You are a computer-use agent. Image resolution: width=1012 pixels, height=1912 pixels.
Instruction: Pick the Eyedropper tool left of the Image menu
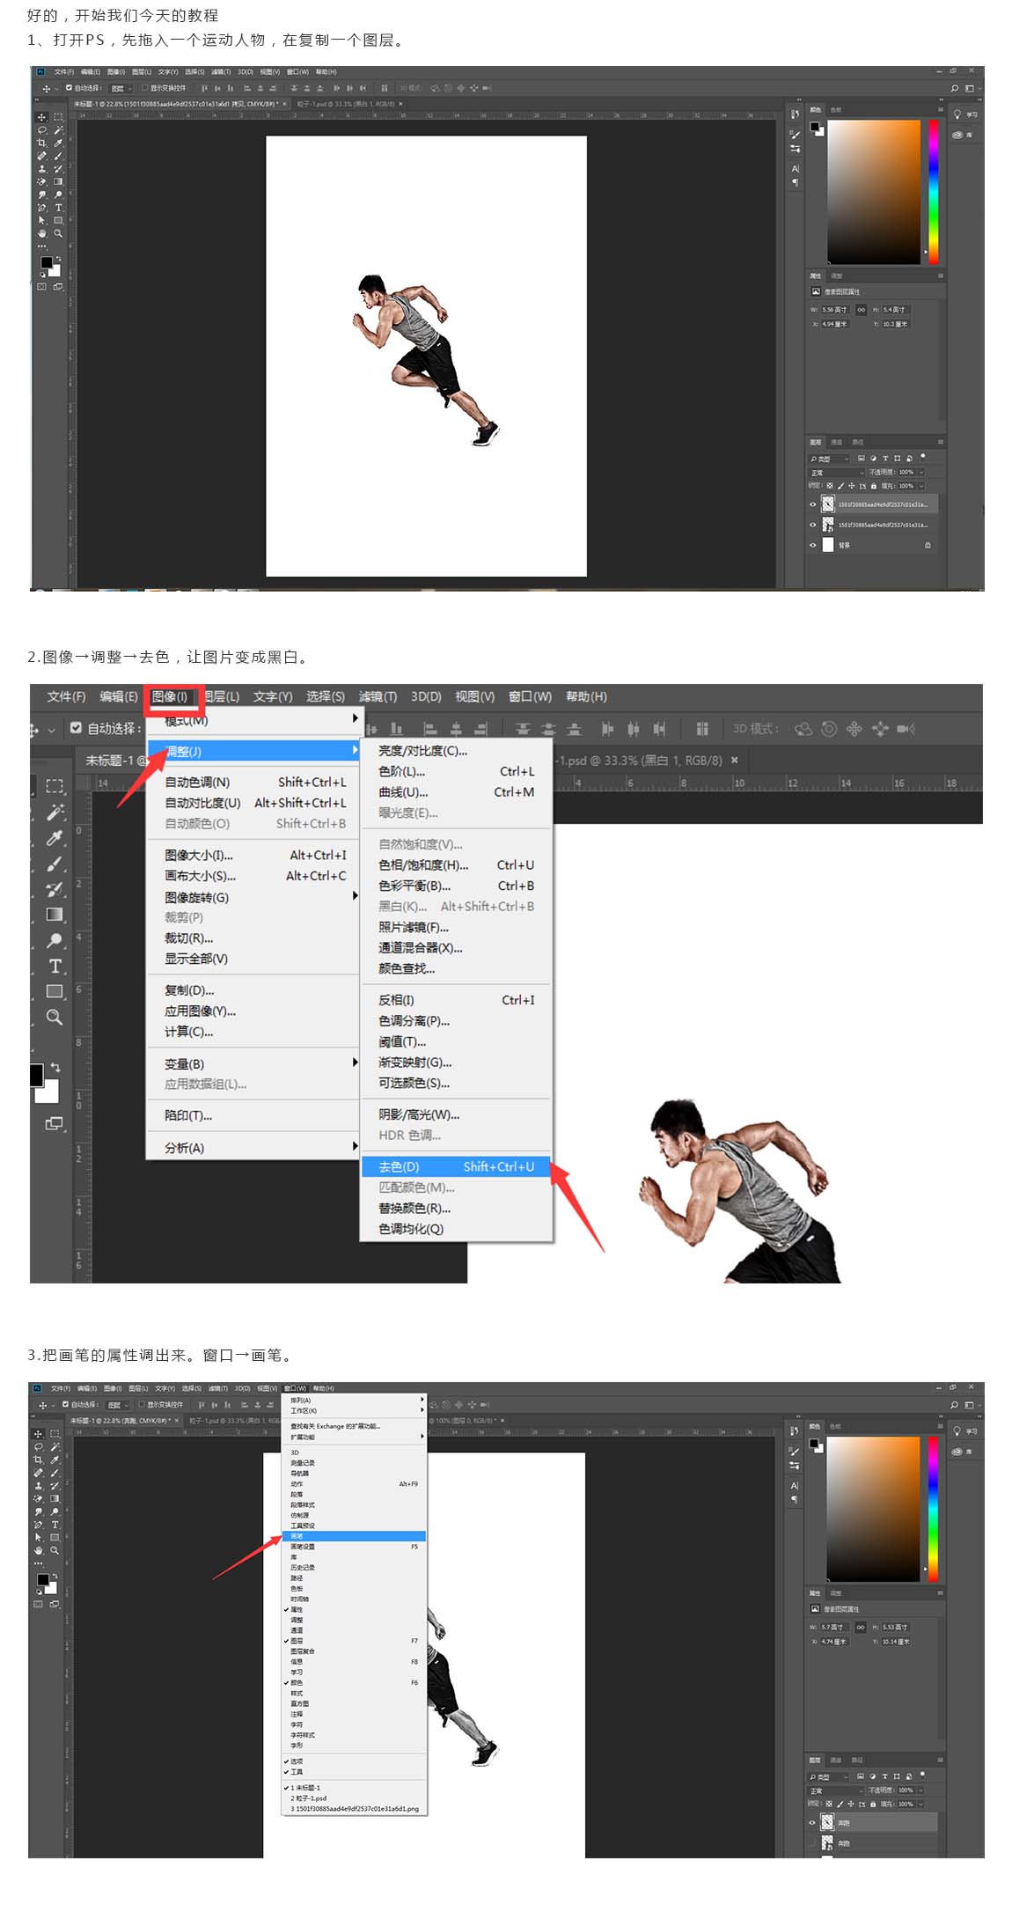tap(55, 837)
